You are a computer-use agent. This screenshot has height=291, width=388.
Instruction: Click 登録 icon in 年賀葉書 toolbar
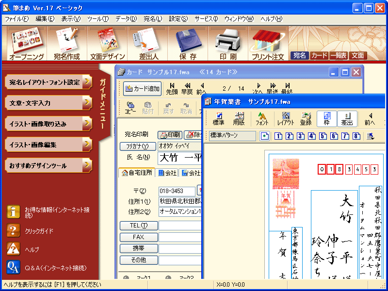306,119
